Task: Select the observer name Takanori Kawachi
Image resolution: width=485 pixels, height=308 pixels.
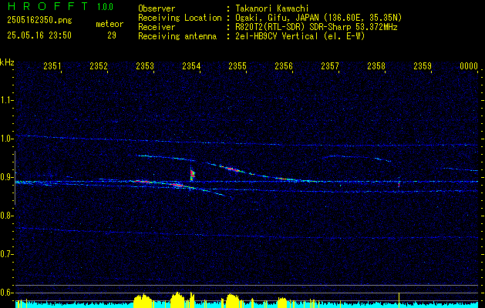Action: click(x=271, y=8)
